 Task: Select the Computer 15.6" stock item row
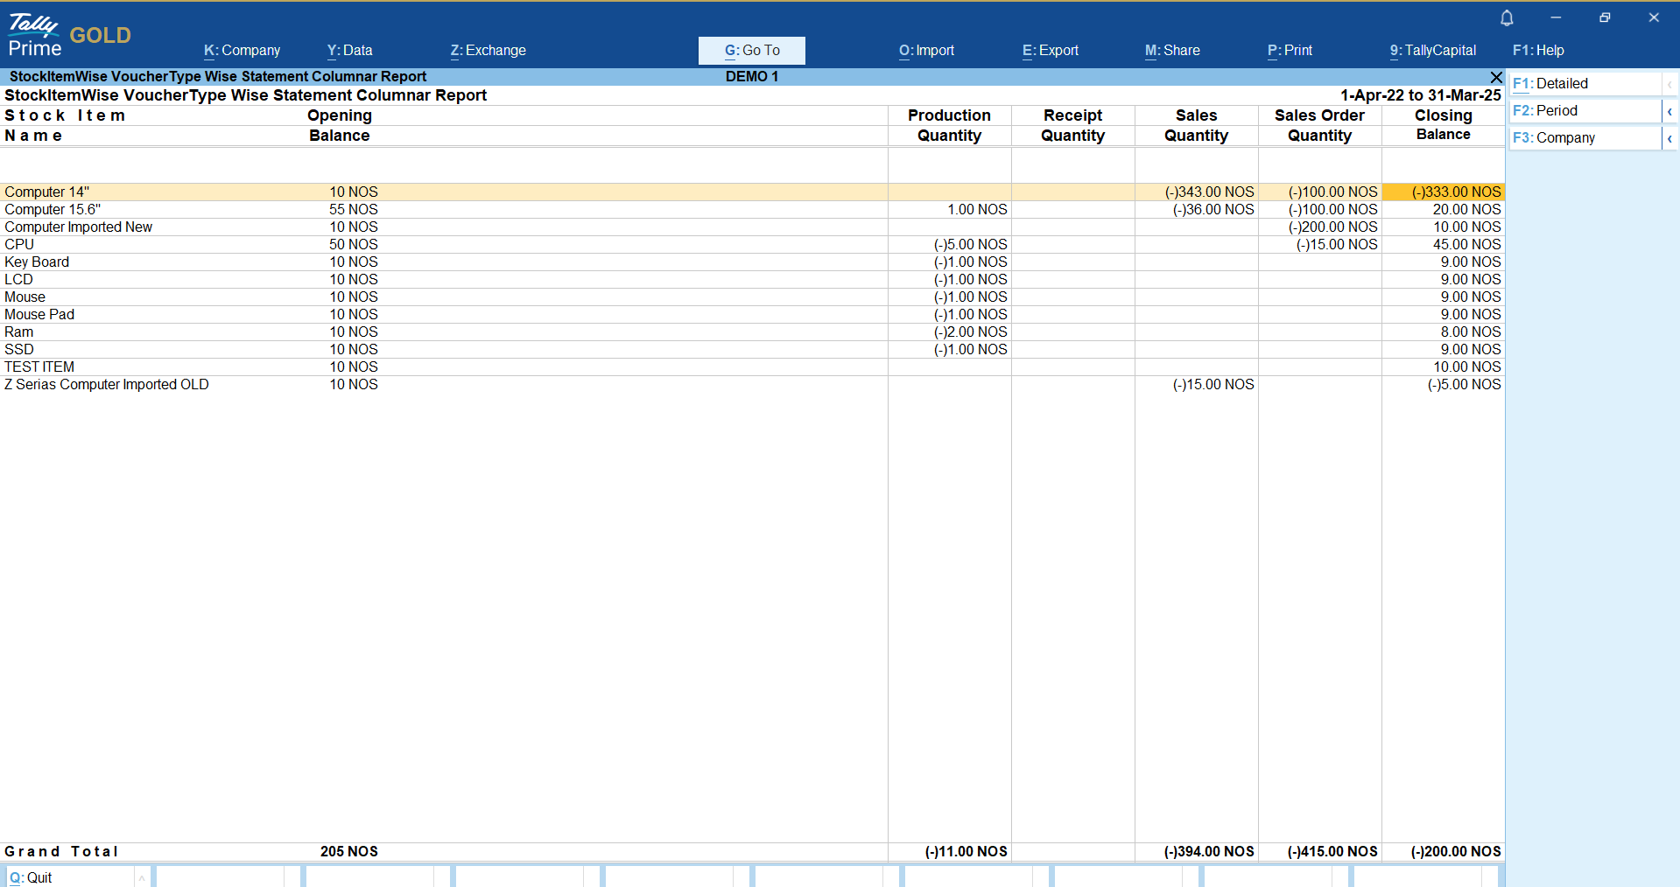[x=53, y=210]
